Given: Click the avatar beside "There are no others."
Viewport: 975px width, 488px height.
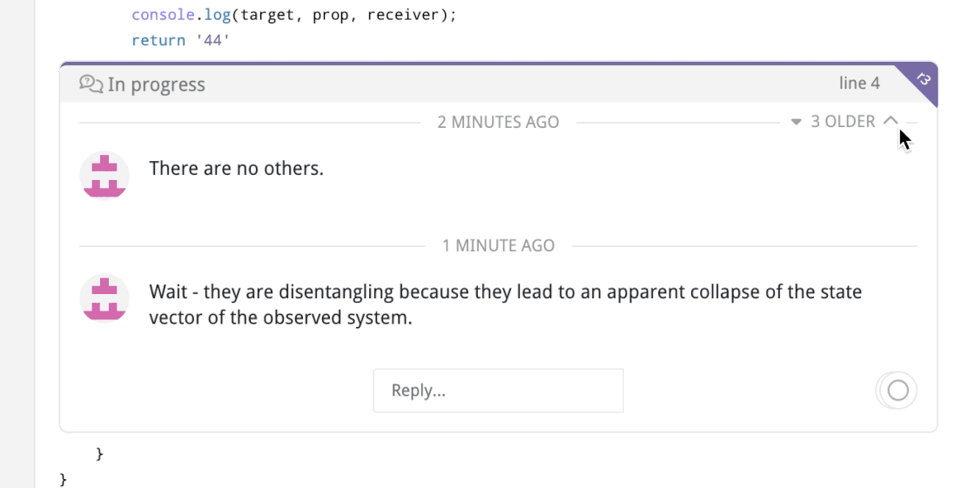Looking at the screenshot, I should [x=104, y=176].
